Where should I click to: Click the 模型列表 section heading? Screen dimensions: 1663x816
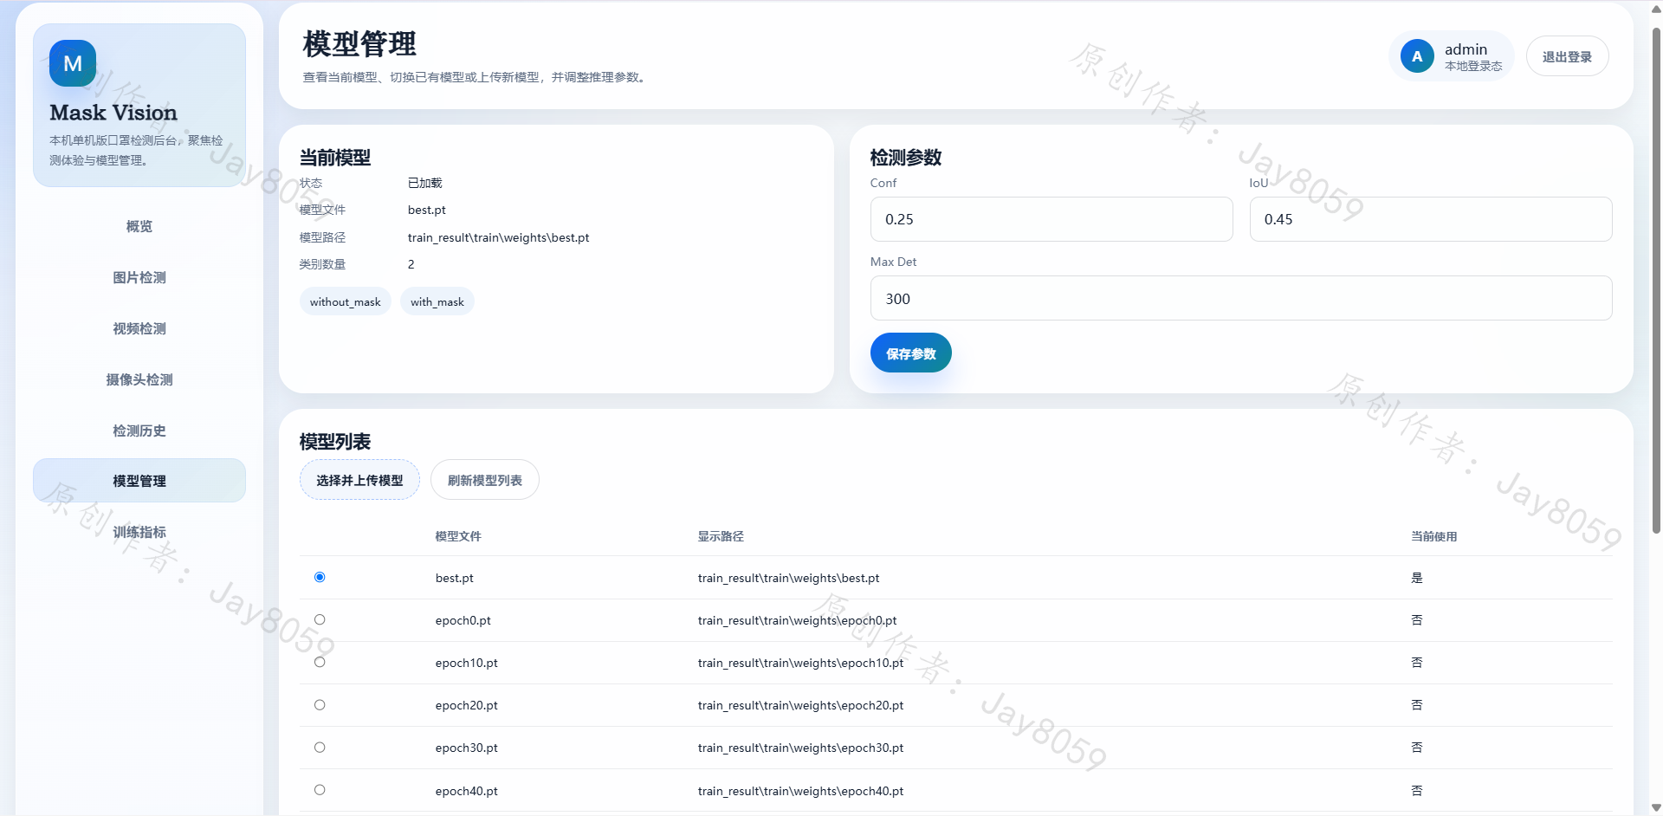pos(335,442)
